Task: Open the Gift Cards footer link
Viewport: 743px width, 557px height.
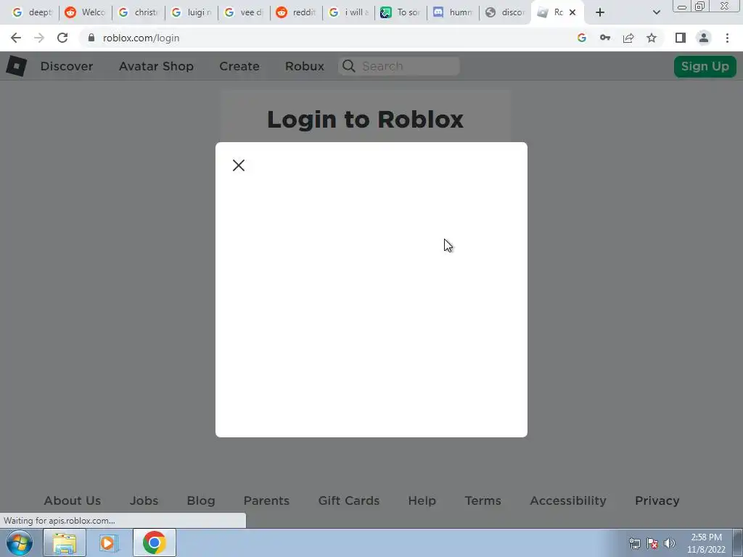Action: pyautogui.click(x=349, y=500)
